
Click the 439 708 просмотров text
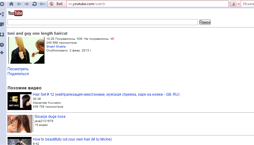coord(48,107)
